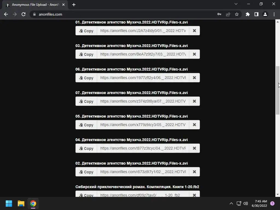Image resolution: width=280 pixels, height=210 pixels.
Task: Click file name 04. Детективное агентство Мухича
Action: click(132, 140)
